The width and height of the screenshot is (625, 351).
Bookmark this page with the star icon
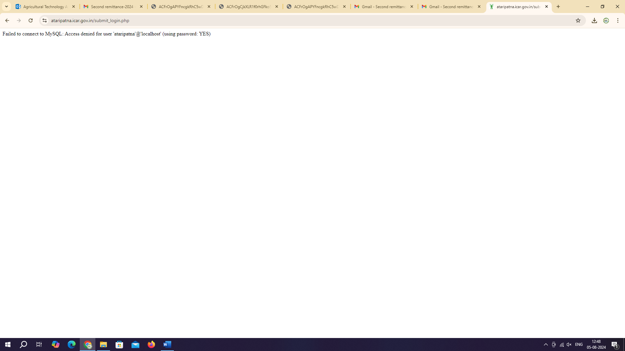tap(578, 20)
